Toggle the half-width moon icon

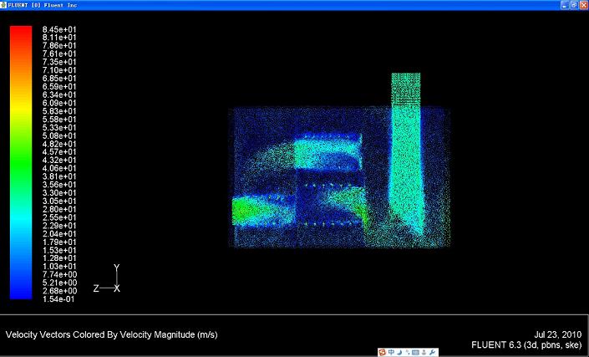(401, 351)
